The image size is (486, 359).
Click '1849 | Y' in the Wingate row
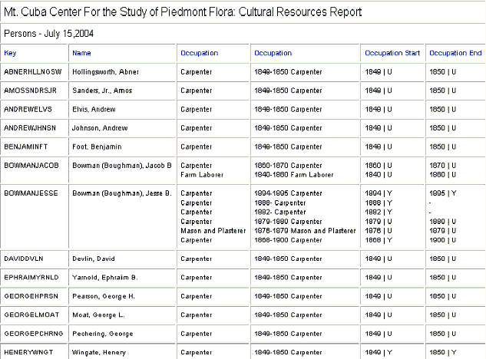379,352
